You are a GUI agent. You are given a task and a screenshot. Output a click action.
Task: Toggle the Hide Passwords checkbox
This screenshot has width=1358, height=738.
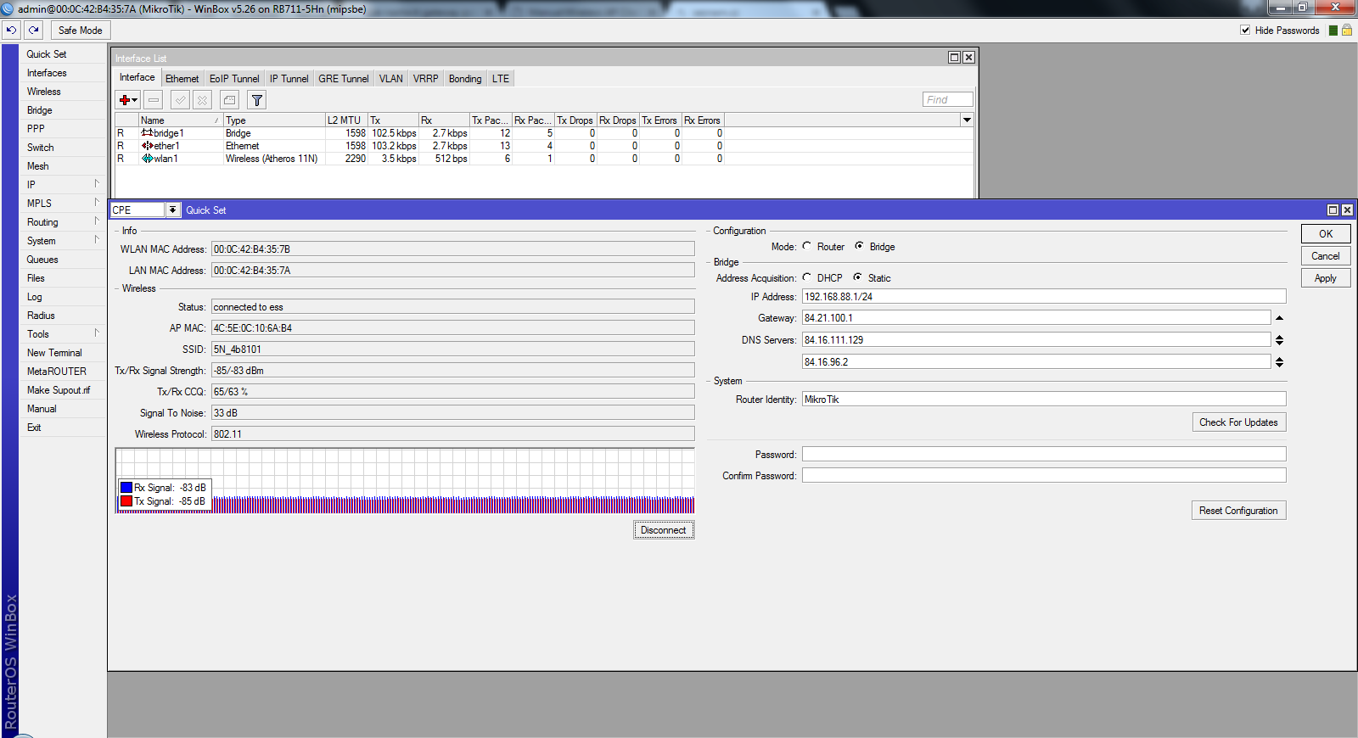coord(1245,30)
